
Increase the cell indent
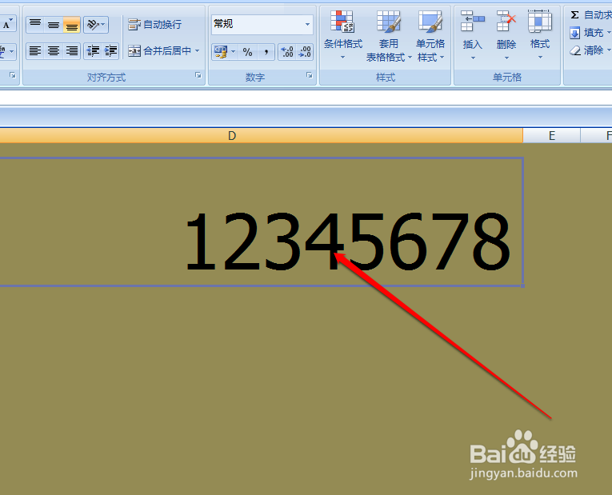click(110, 50)
